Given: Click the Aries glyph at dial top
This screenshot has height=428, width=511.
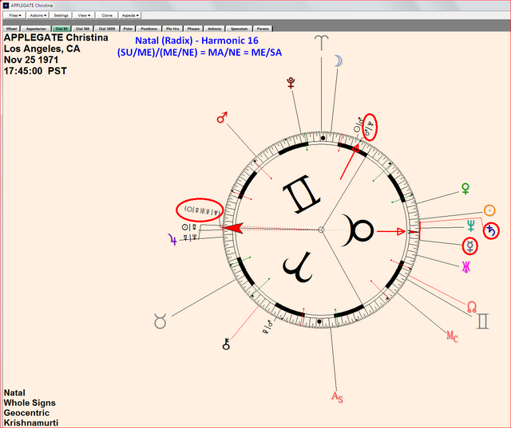Looking at the screenshot, I should pyautogui.click(x=321, y=42).
